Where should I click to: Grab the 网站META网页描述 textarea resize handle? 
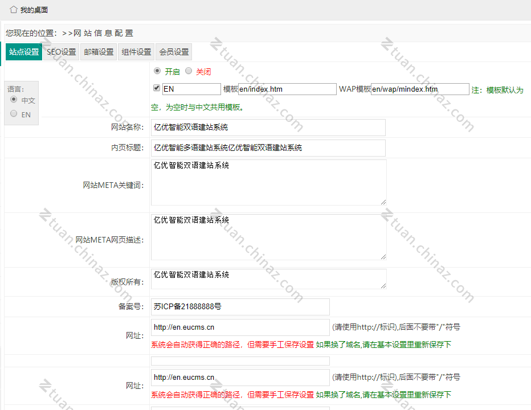[383, 257]
